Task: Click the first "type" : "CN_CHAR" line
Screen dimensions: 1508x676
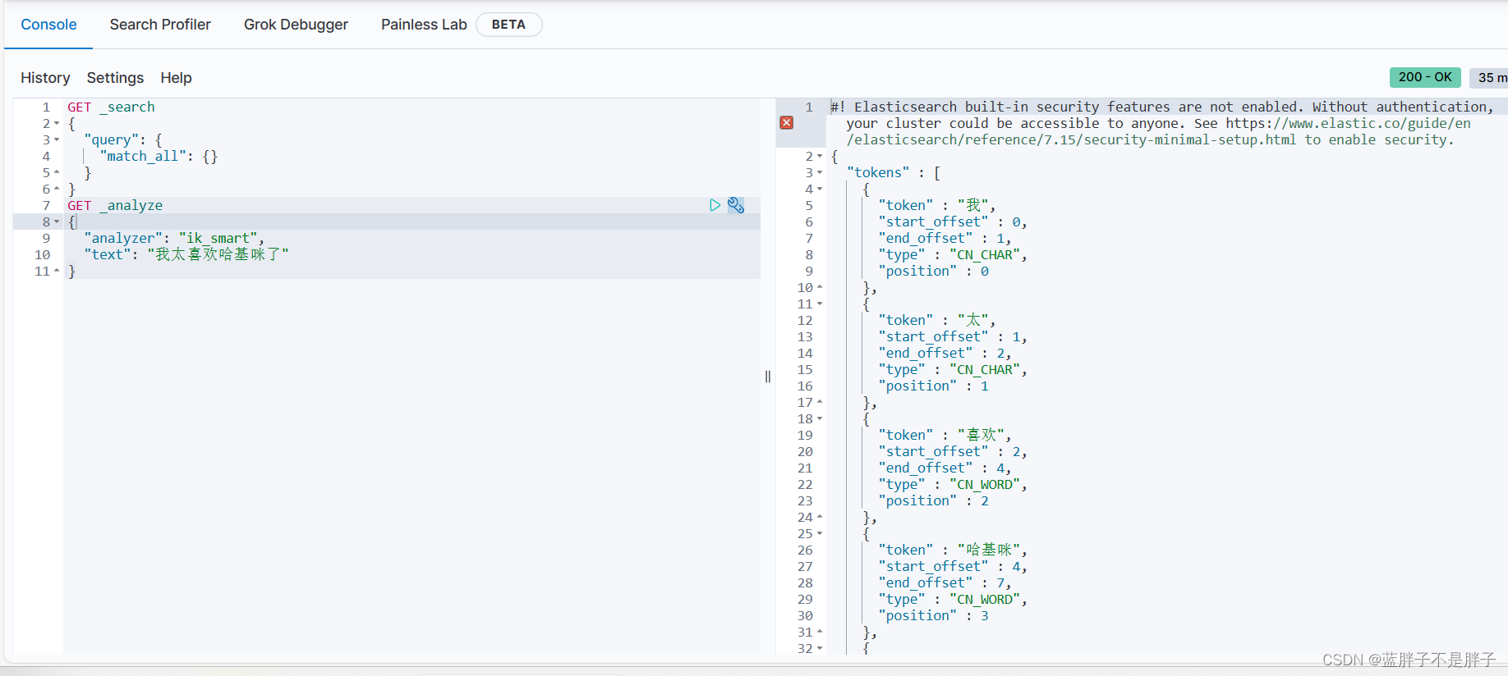Action: click(953, 254)
